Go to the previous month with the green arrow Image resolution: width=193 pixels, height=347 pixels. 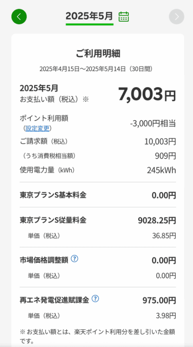click(x=19, y=17)
